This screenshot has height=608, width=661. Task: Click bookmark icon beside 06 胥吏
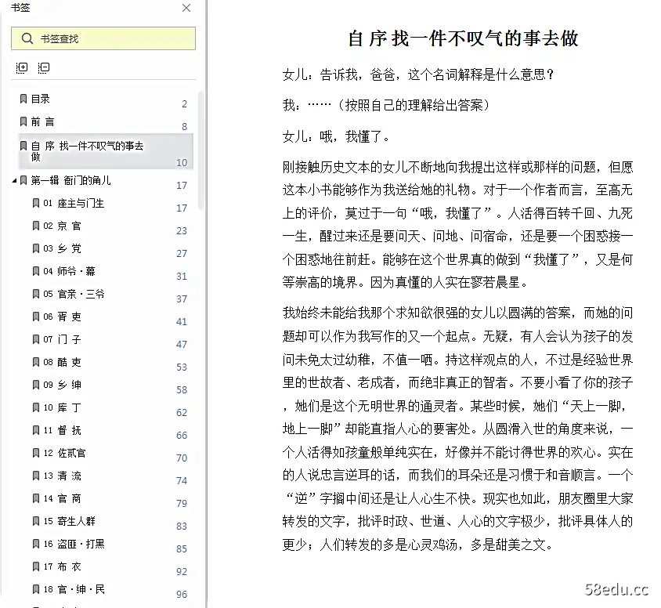[36, 317]
